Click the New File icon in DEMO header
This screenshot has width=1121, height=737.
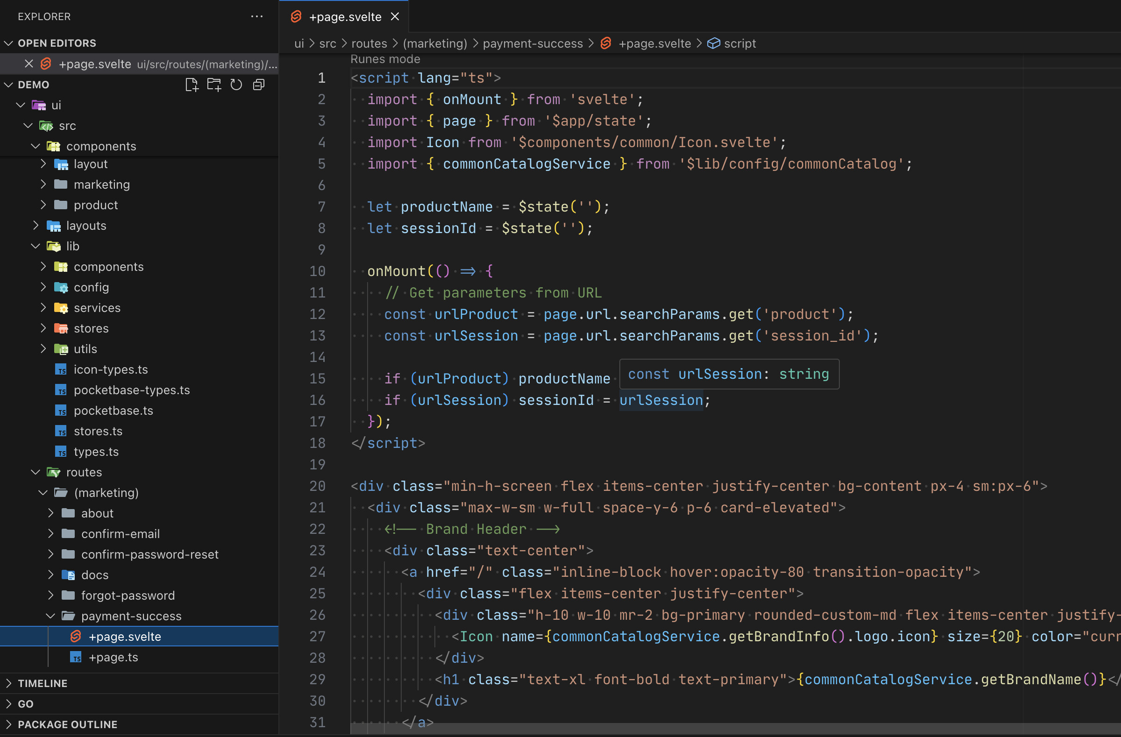191,85
